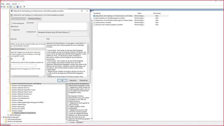Click icon of 'Zielversion des Funktionsupdates' row
The height and width of the screenshot is (126, 224).
point(94,25)
